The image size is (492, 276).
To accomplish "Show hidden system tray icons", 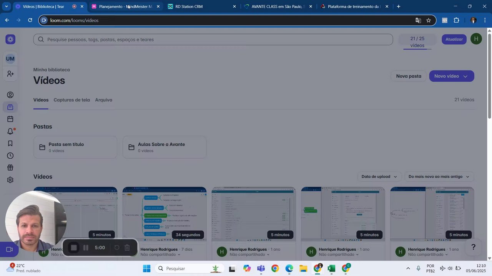I will (x=408, y=268).
